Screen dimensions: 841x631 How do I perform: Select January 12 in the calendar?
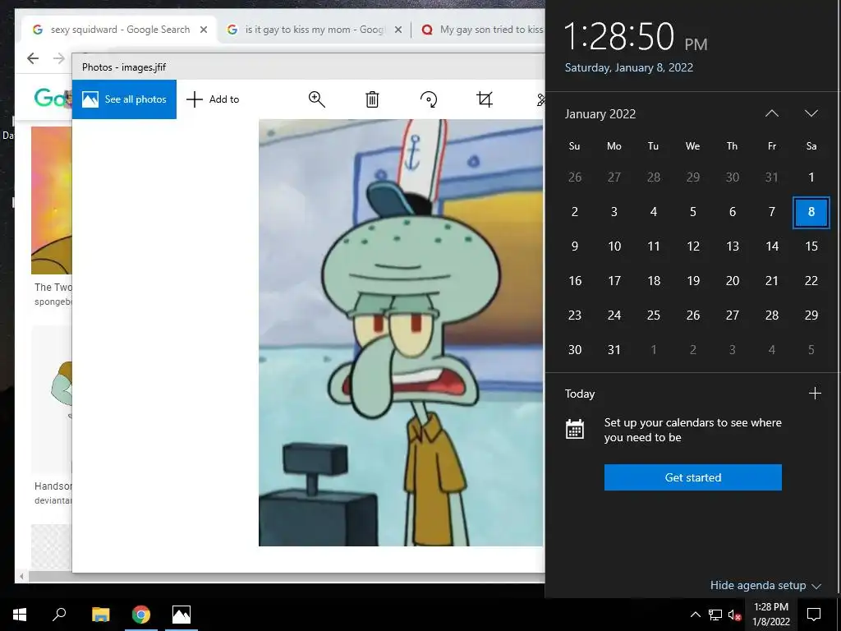point(693,246)
